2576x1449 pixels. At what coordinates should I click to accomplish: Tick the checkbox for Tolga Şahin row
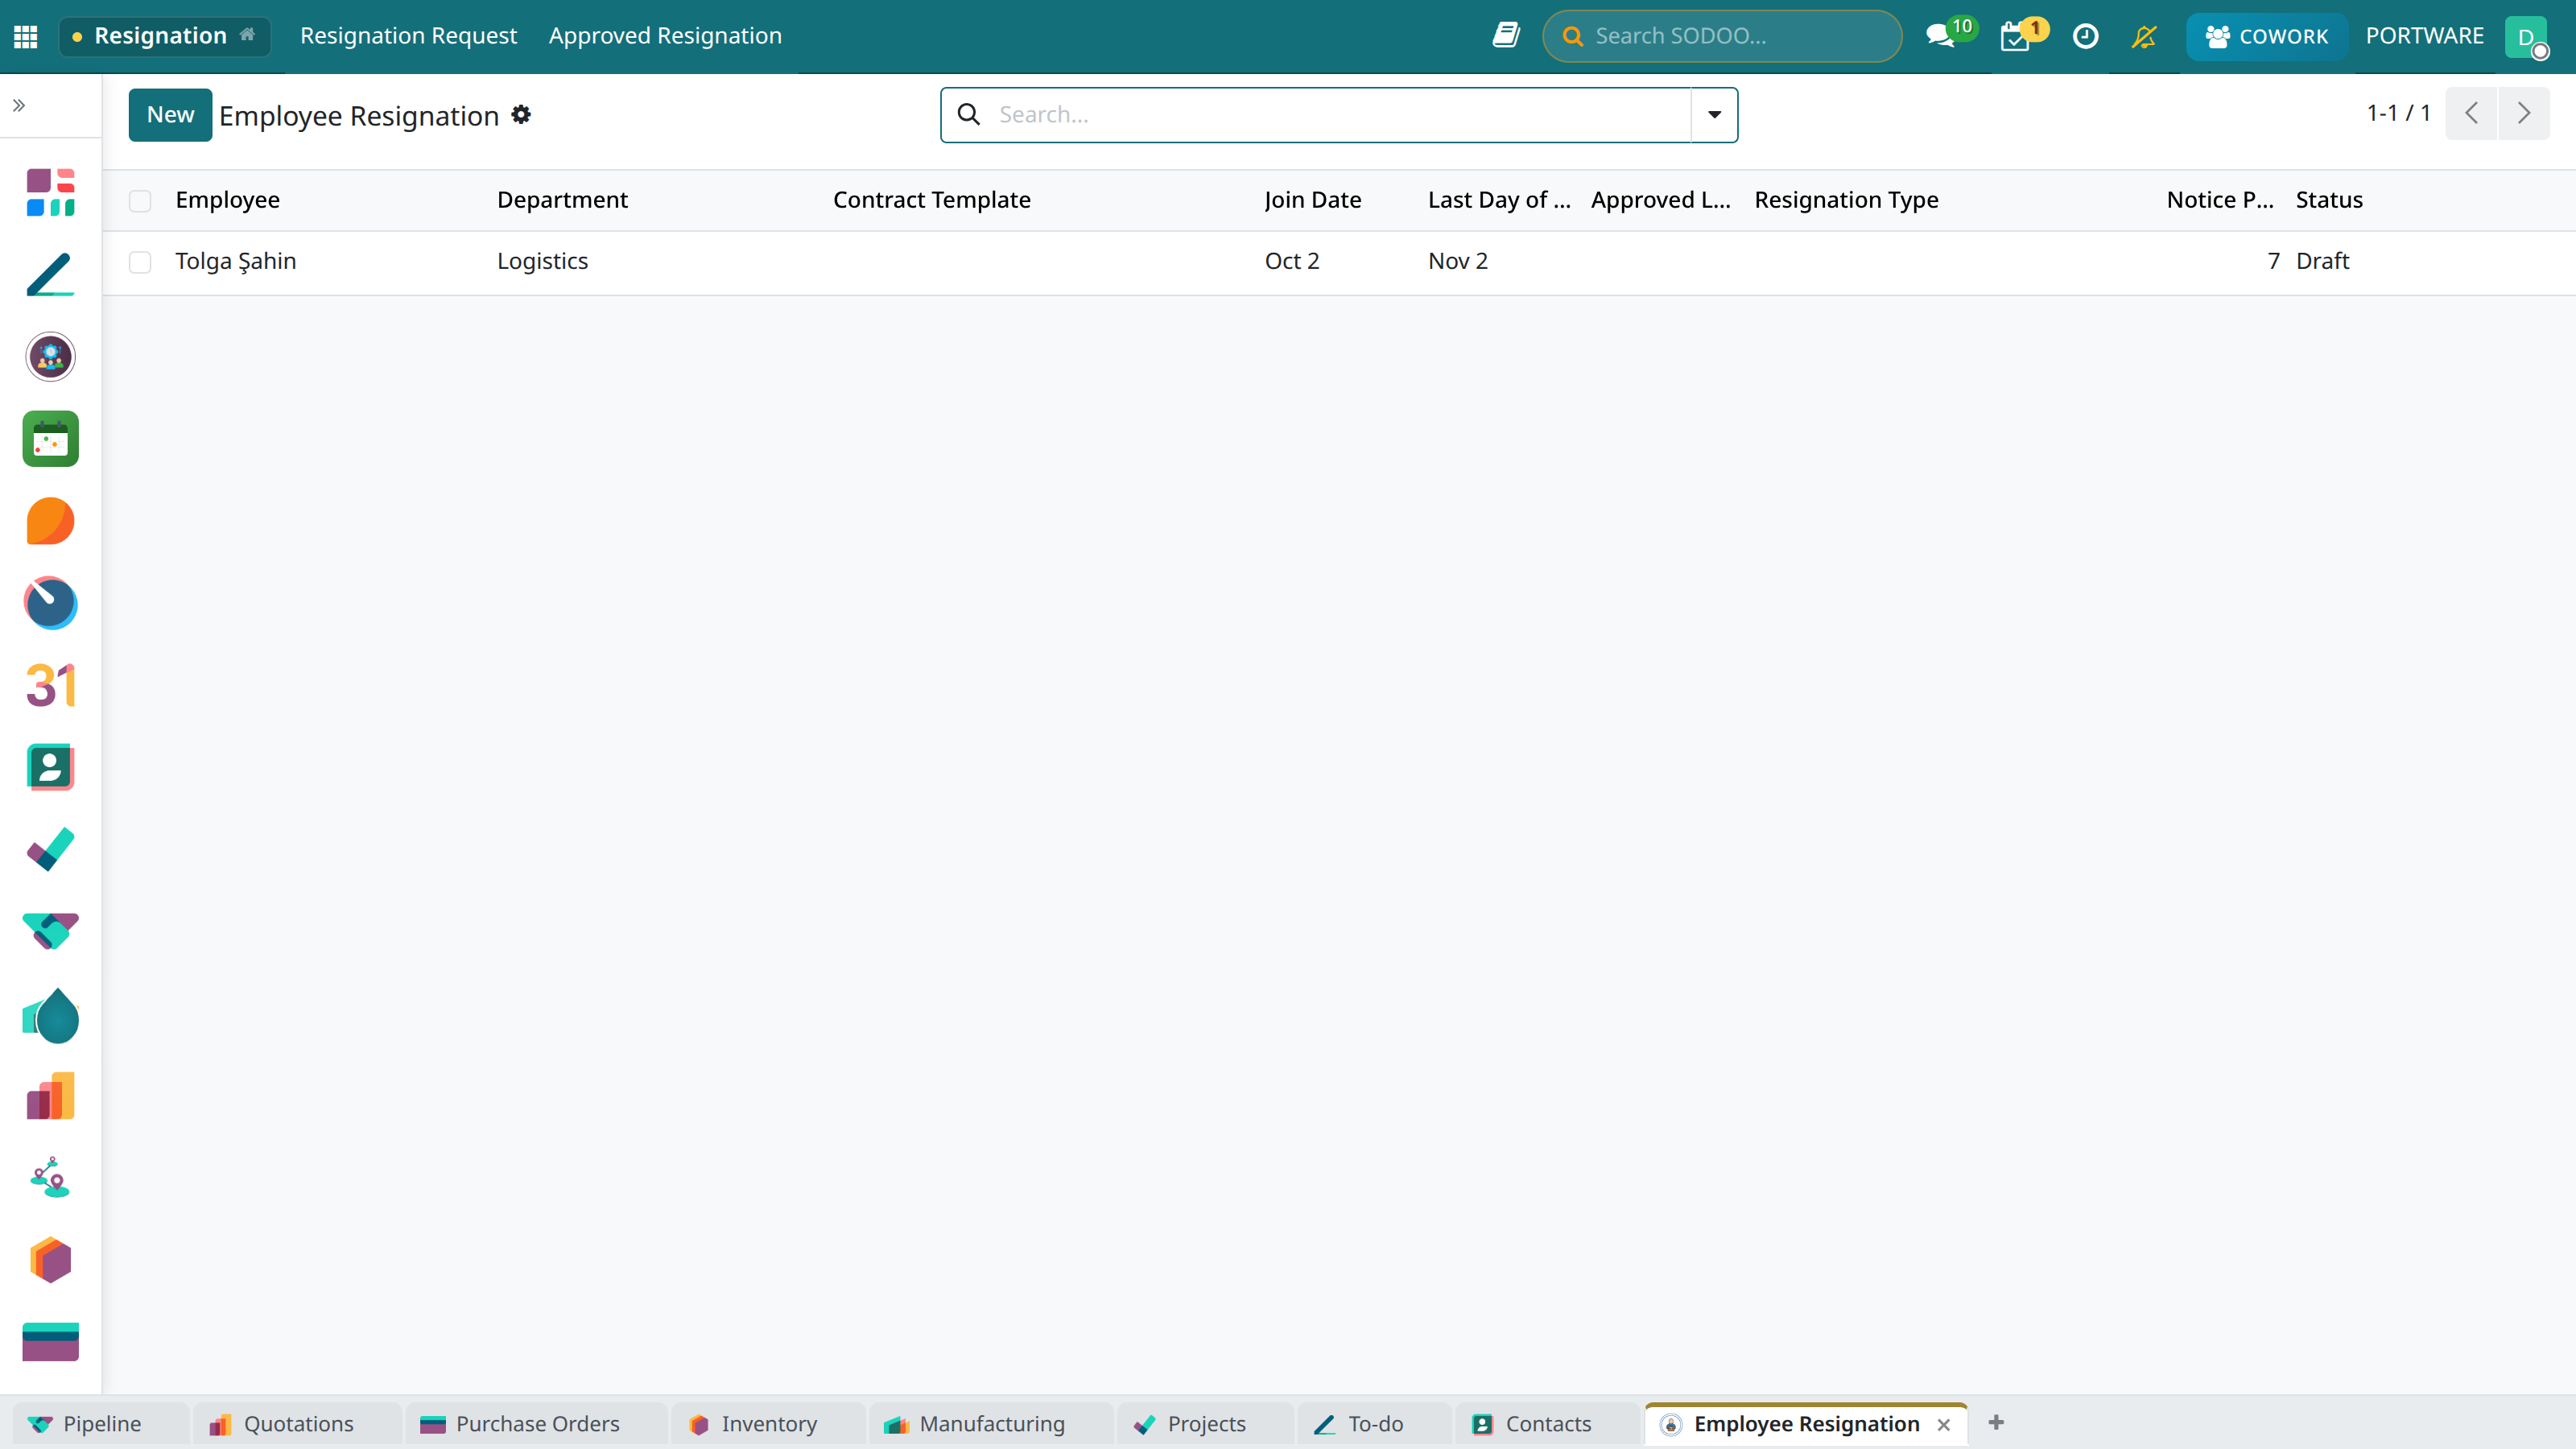[x=140, y=262]
